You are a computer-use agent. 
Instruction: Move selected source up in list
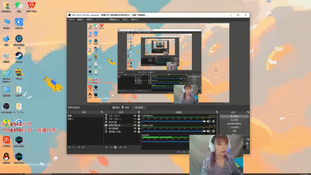[121, 147]
